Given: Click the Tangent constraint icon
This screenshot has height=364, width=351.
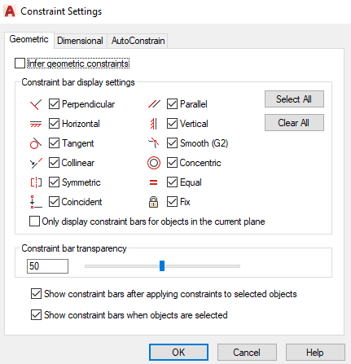Looking at the screenshot, I should pos(36,143).
